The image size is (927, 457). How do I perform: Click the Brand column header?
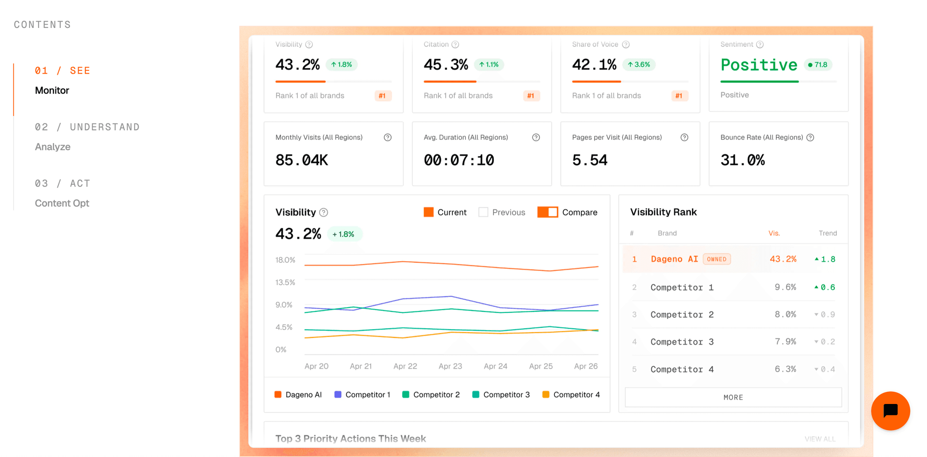click(667, 233)
